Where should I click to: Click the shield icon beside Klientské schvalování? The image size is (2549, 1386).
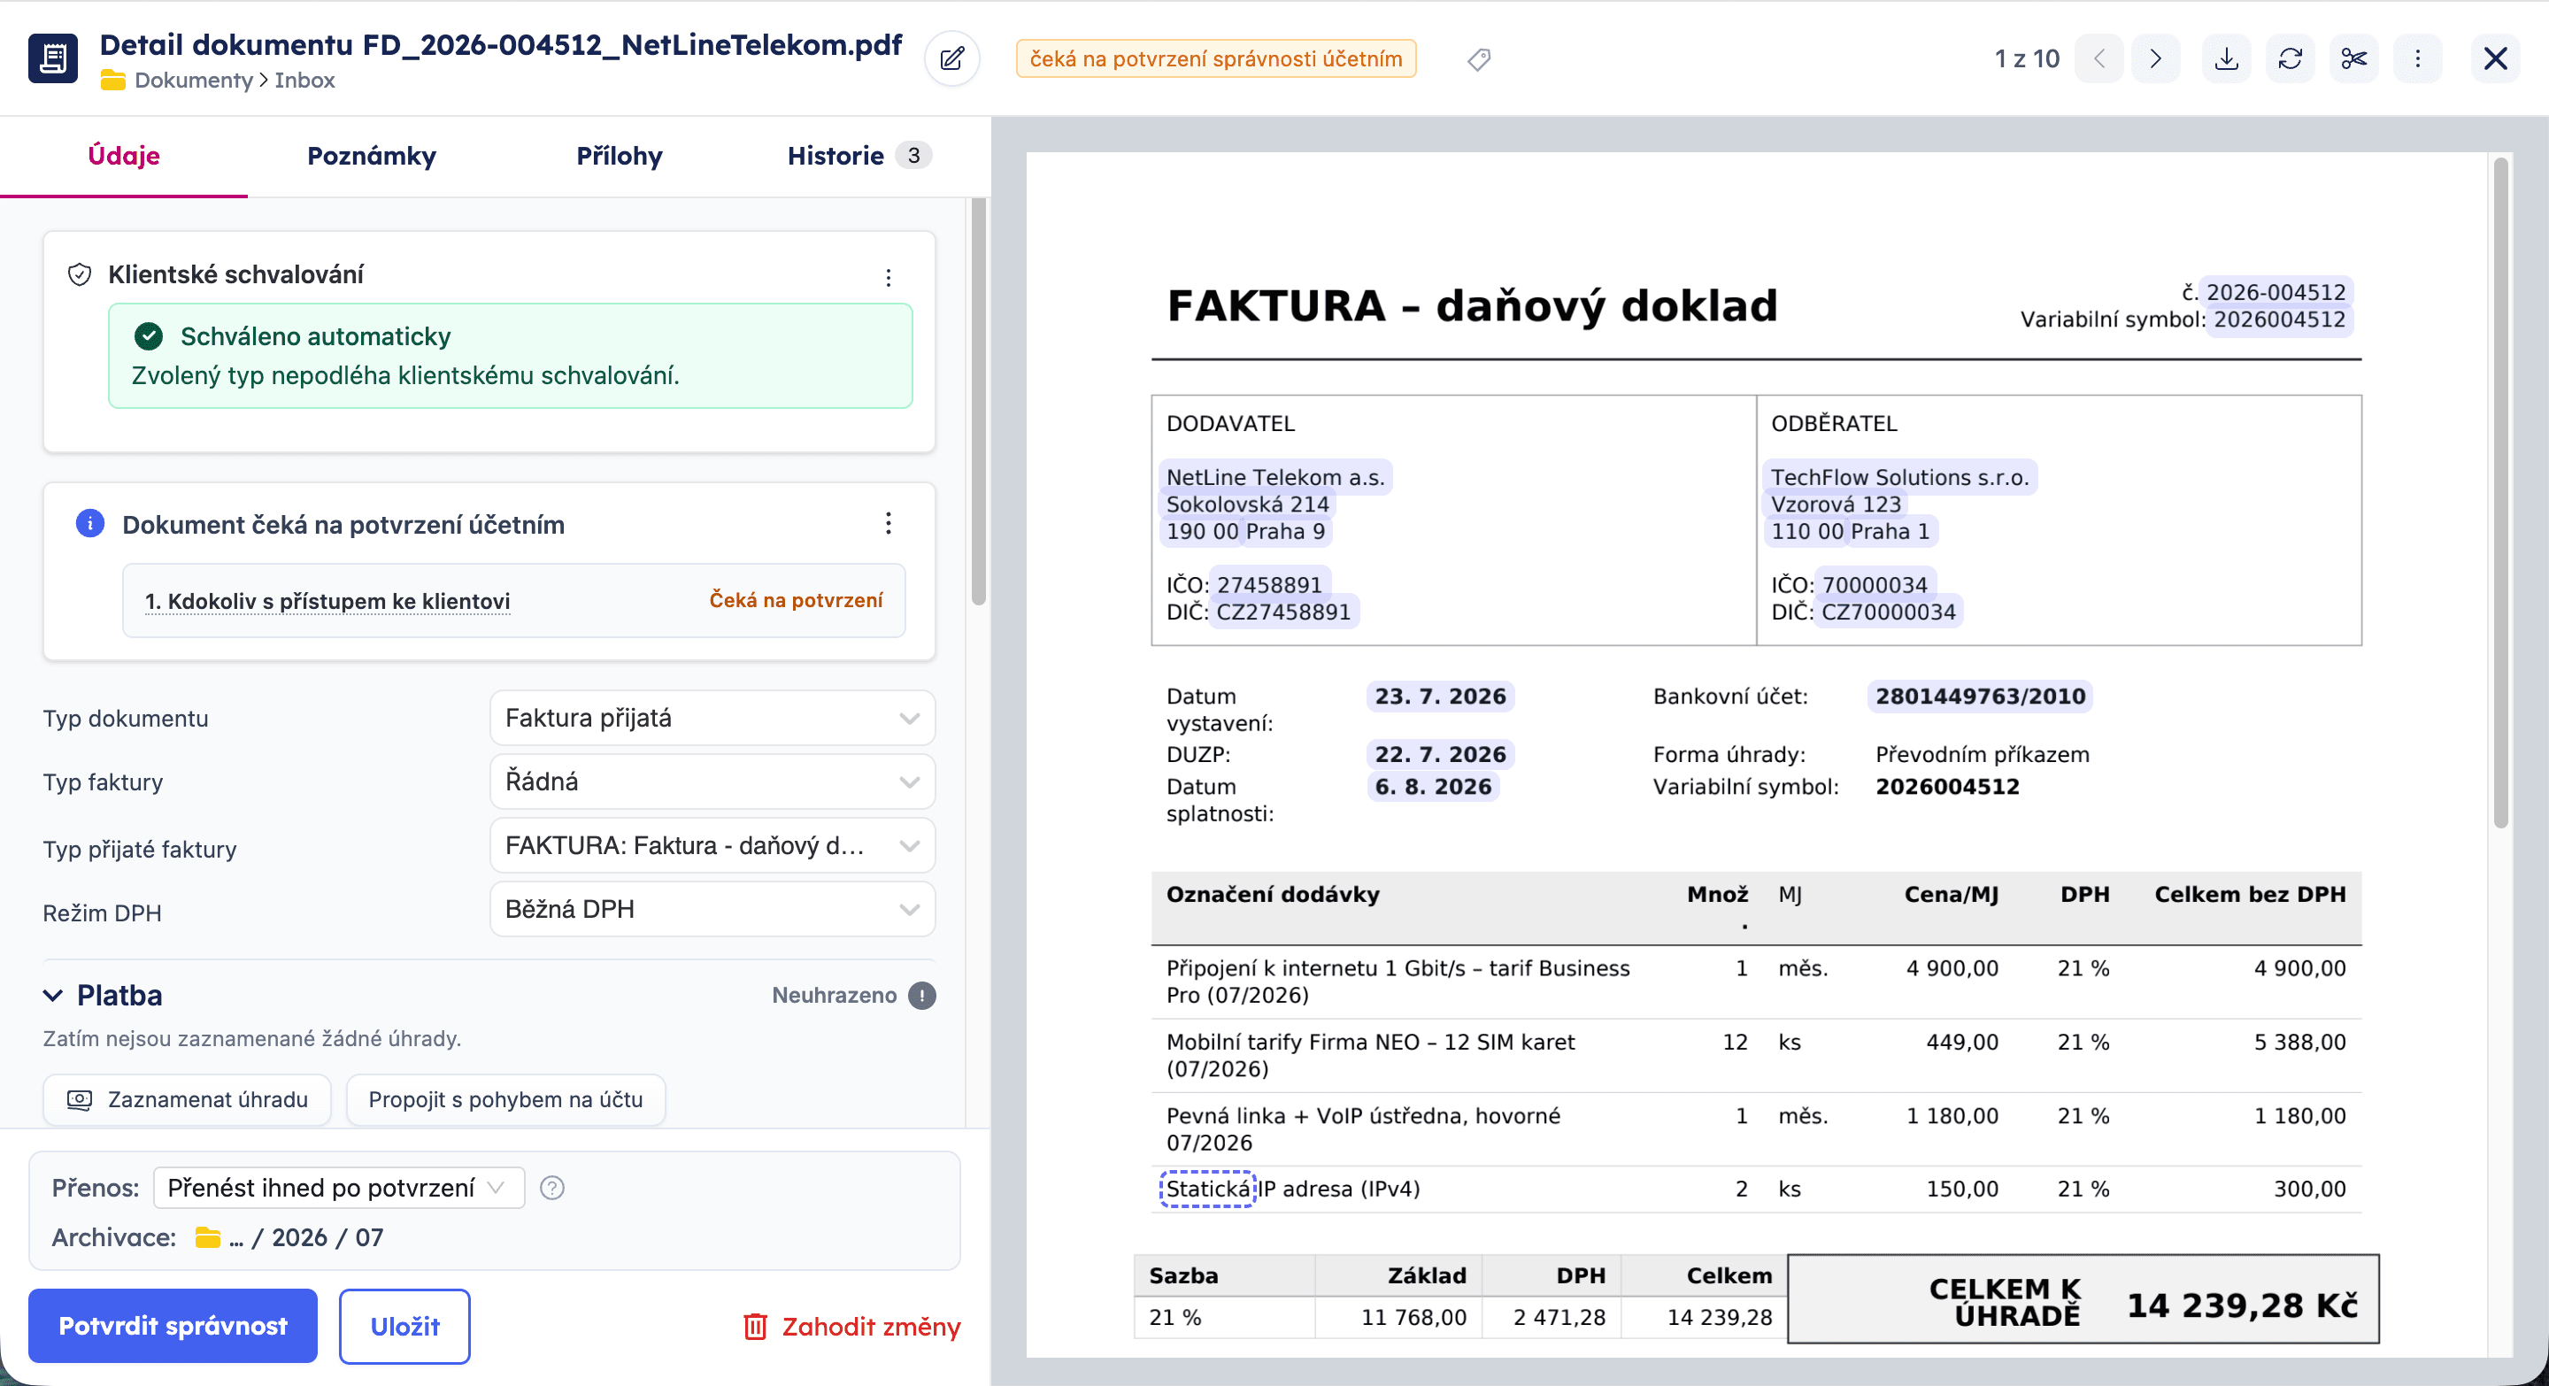coord(79,274)
